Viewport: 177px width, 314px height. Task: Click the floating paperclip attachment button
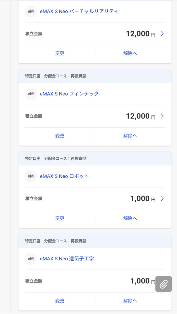point(163,284)
